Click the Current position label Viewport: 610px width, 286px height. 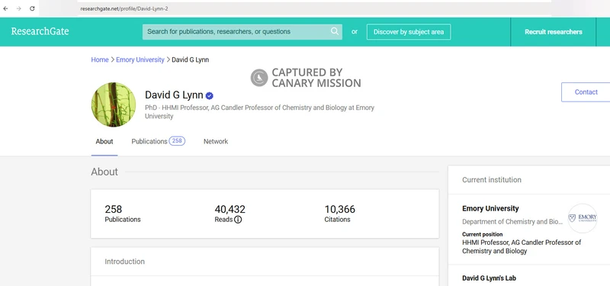click(x=483, y=234)
